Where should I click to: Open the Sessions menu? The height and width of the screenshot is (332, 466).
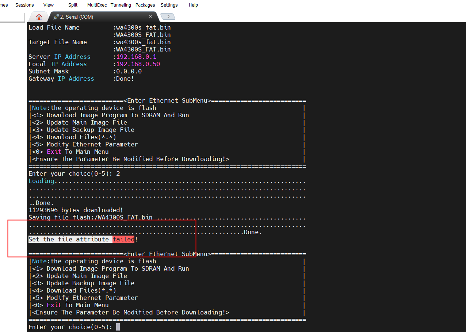(x=24, y=5)
